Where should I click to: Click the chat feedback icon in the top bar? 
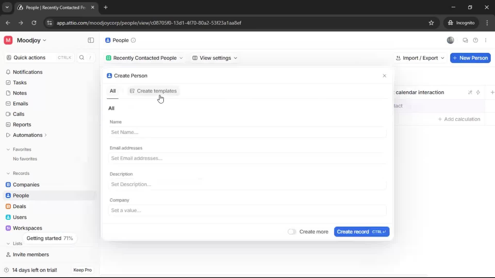tap(465, 40)
